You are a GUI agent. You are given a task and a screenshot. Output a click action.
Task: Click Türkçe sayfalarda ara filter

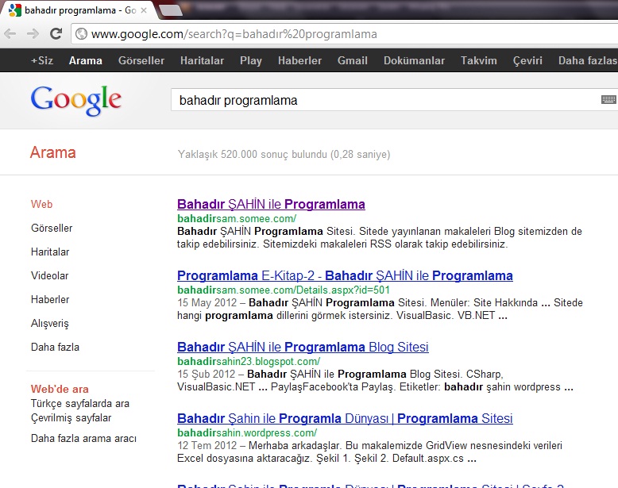pos(80,403)
